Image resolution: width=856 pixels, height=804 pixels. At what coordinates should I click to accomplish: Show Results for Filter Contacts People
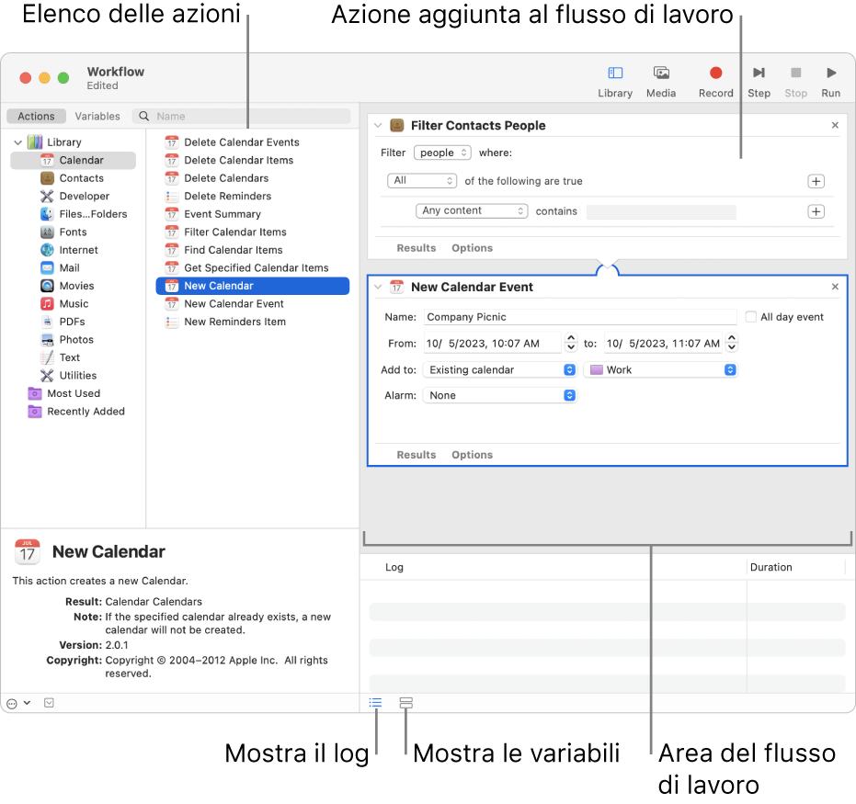pyautogui.click(x=416, y=248)
